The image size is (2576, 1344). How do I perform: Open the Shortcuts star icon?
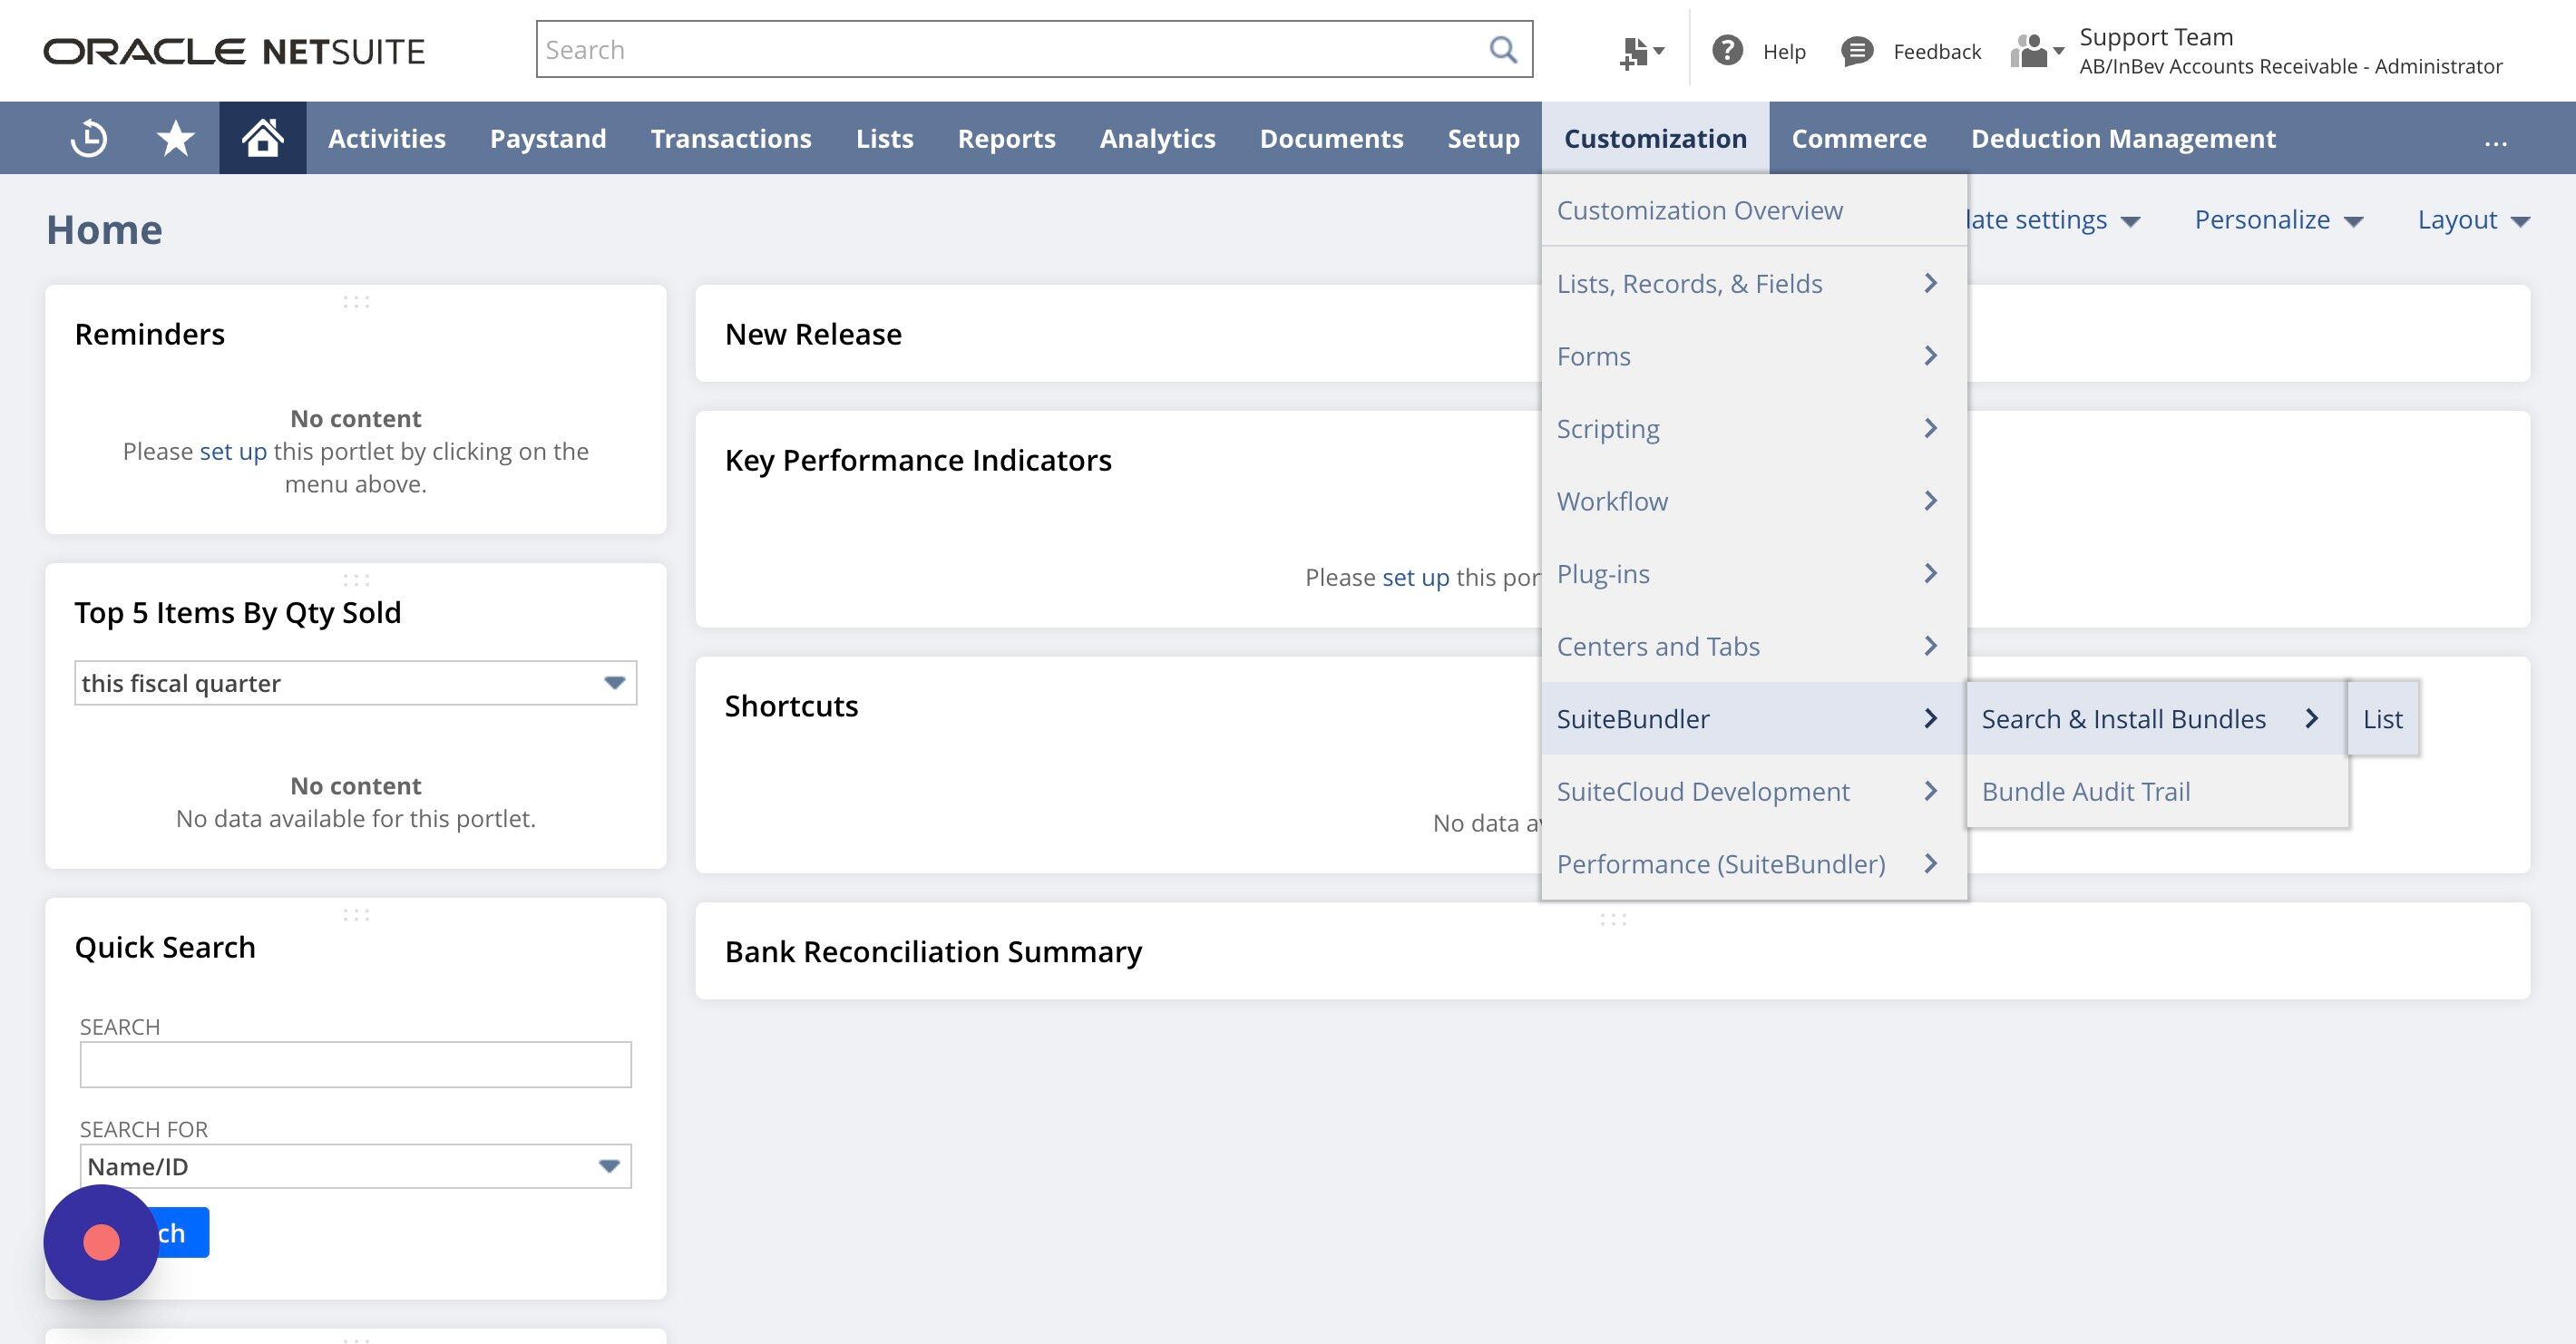176,138
